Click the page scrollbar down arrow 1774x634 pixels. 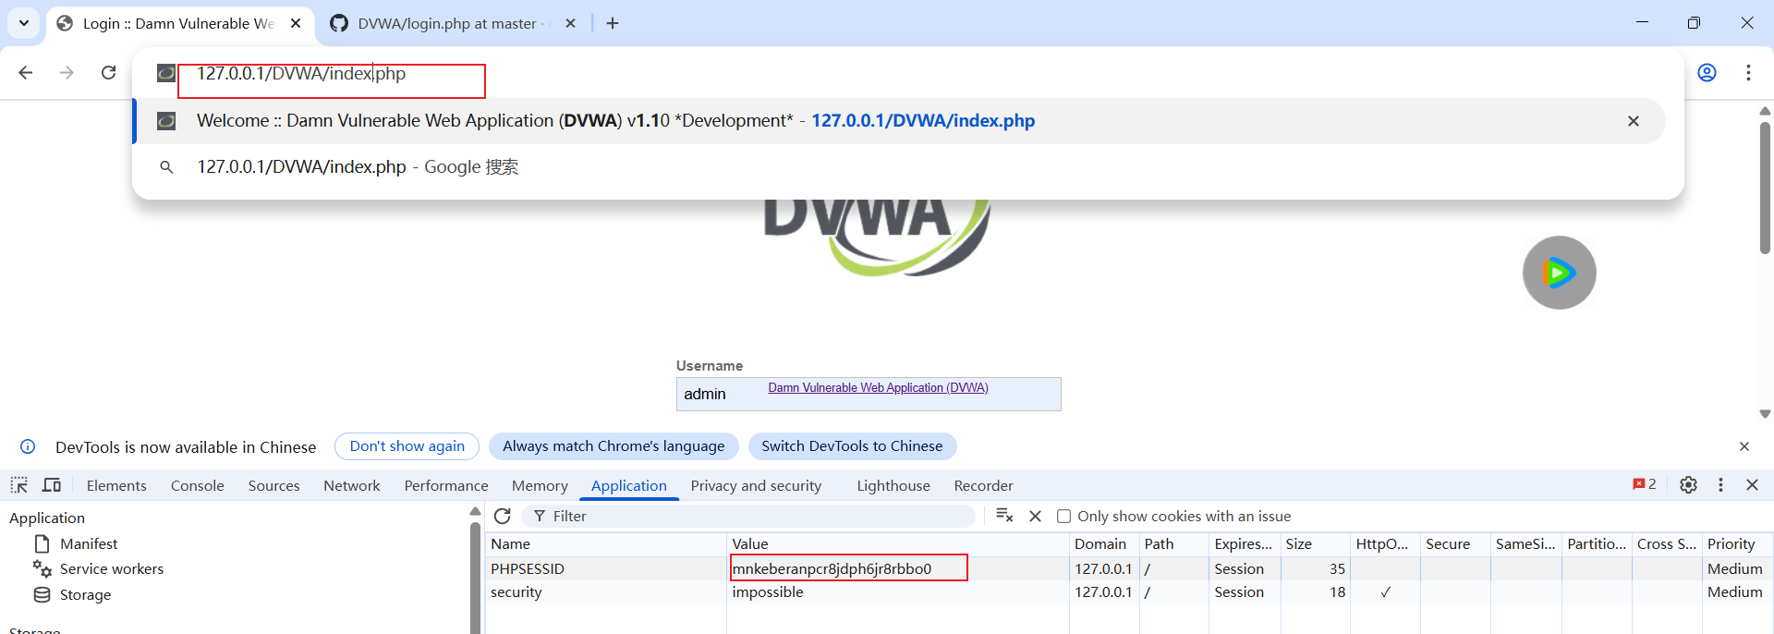[x=1765, y=414]
